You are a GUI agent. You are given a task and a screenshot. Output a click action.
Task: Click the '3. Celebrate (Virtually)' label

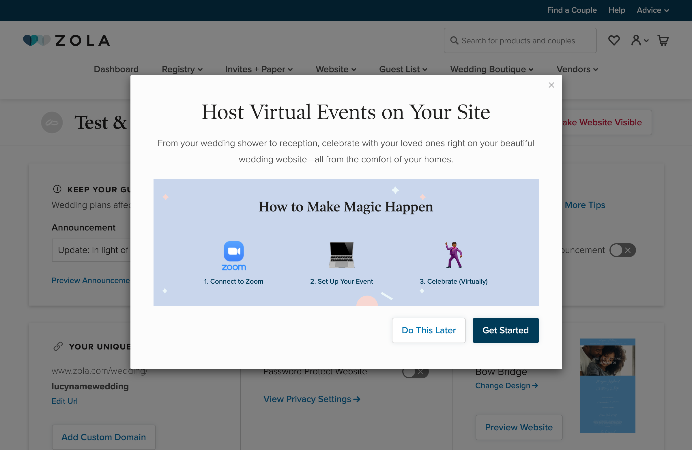pyautogui.click(x=454, y=281)
